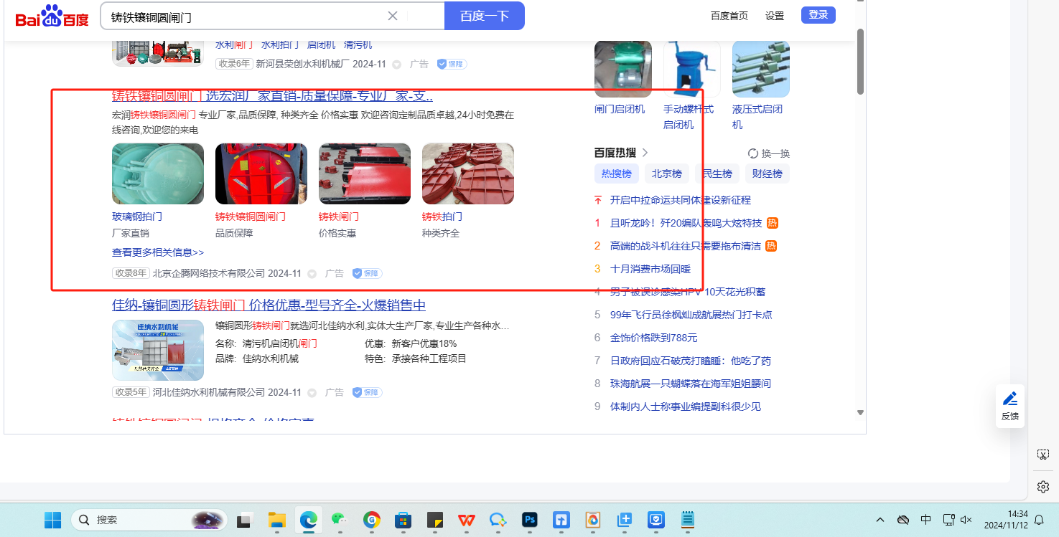The image size is (1059, 537).
Task: Click the 铸铁拍门 product link
Action: point(442,217)
